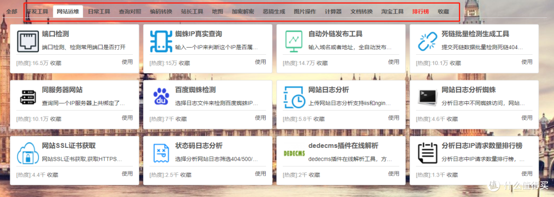Open the 死链批量检测生成工具 title link
The height and width of the screenshot is (197, 554).
point(475,34)
